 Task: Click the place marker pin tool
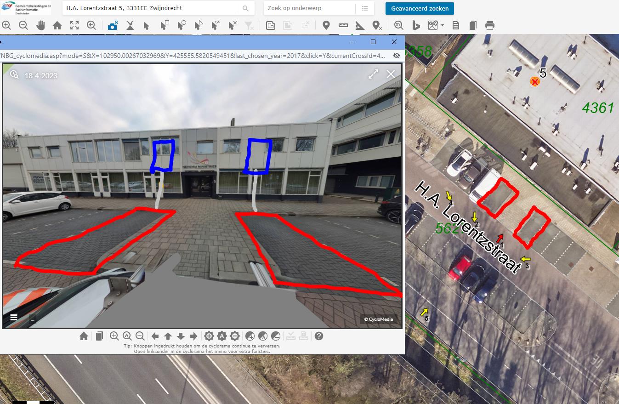pos(326,26)
